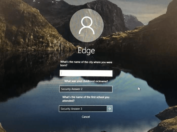Viewport: 177px width, 132px height.
Task: Place cursor in first school answer box
Action: pos(83,109)
